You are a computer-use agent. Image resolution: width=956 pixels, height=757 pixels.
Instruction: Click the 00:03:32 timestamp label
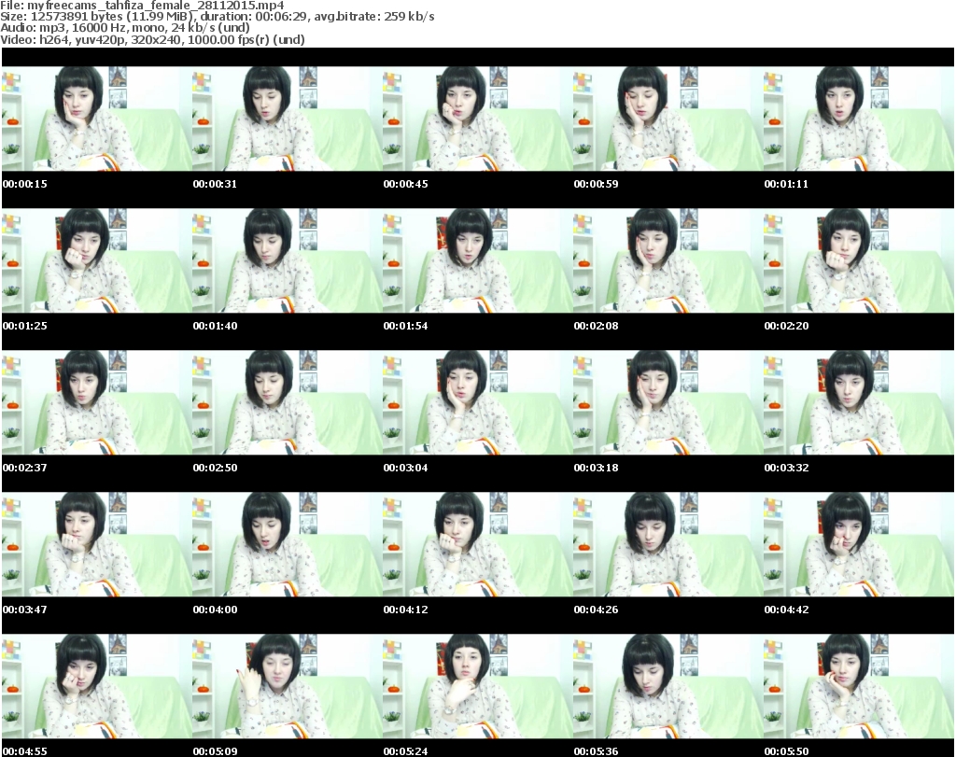(786, 468)
